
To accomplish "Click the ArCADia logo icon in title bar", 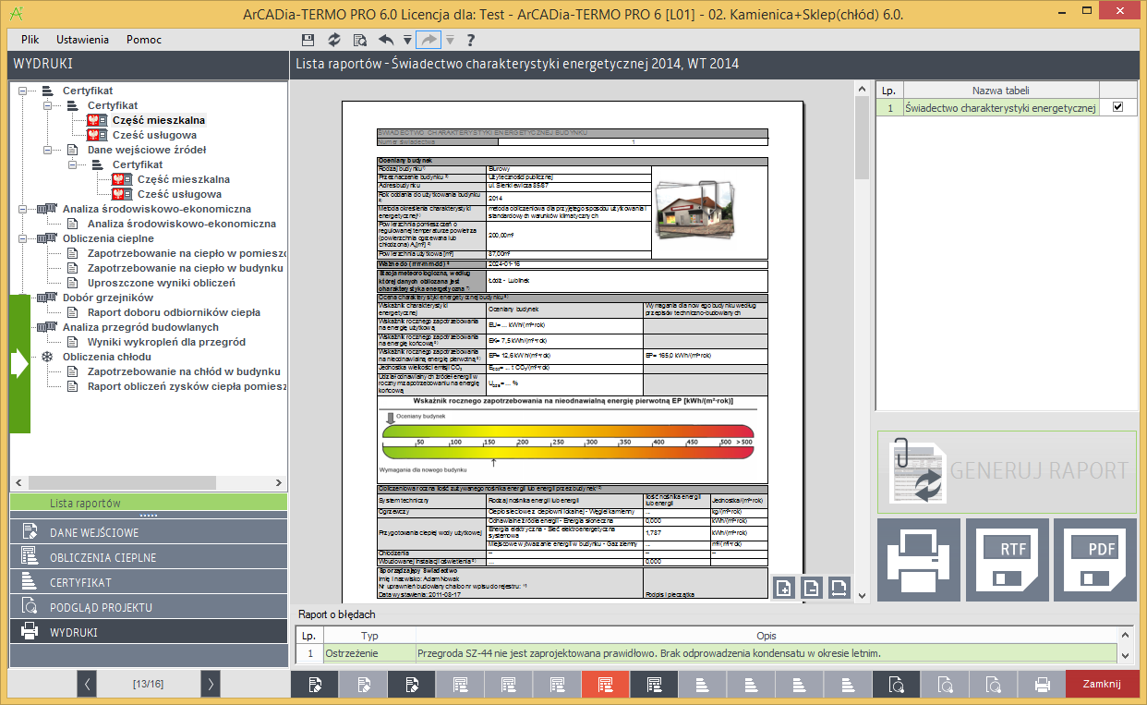I will click(18, 14).
